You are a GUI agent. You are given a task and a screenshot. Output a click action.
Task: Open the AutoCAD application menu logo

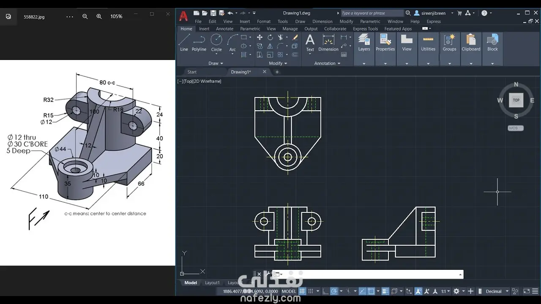click(x=183, y=16)
